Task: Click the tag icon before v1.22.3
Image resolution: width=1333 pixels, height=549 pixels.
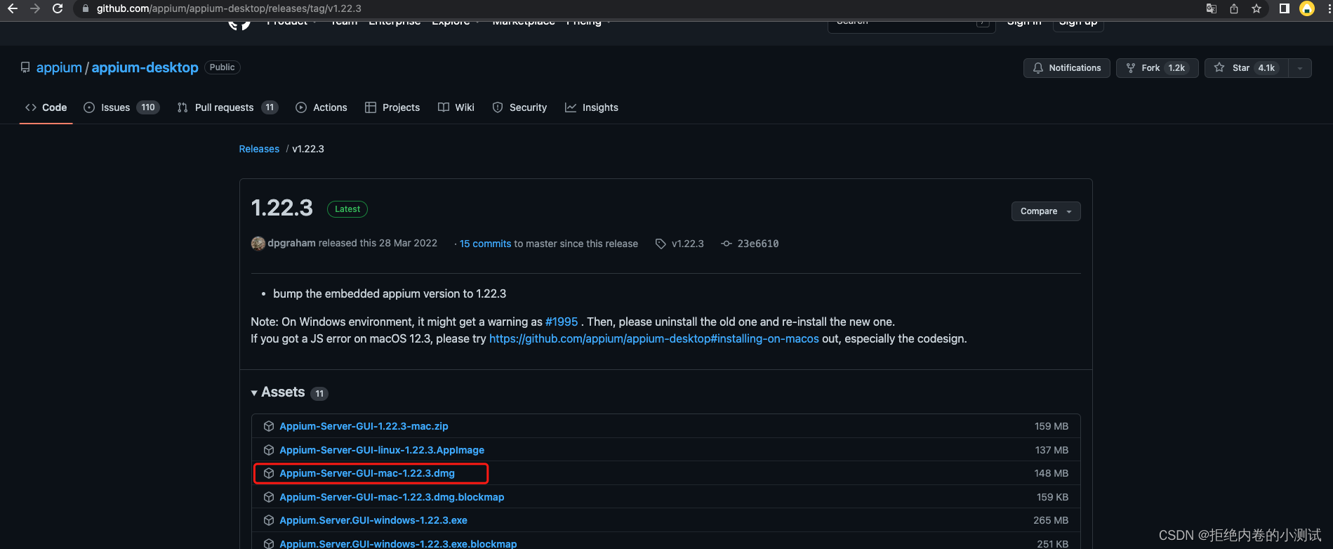Action: click(x=661, y=244)
